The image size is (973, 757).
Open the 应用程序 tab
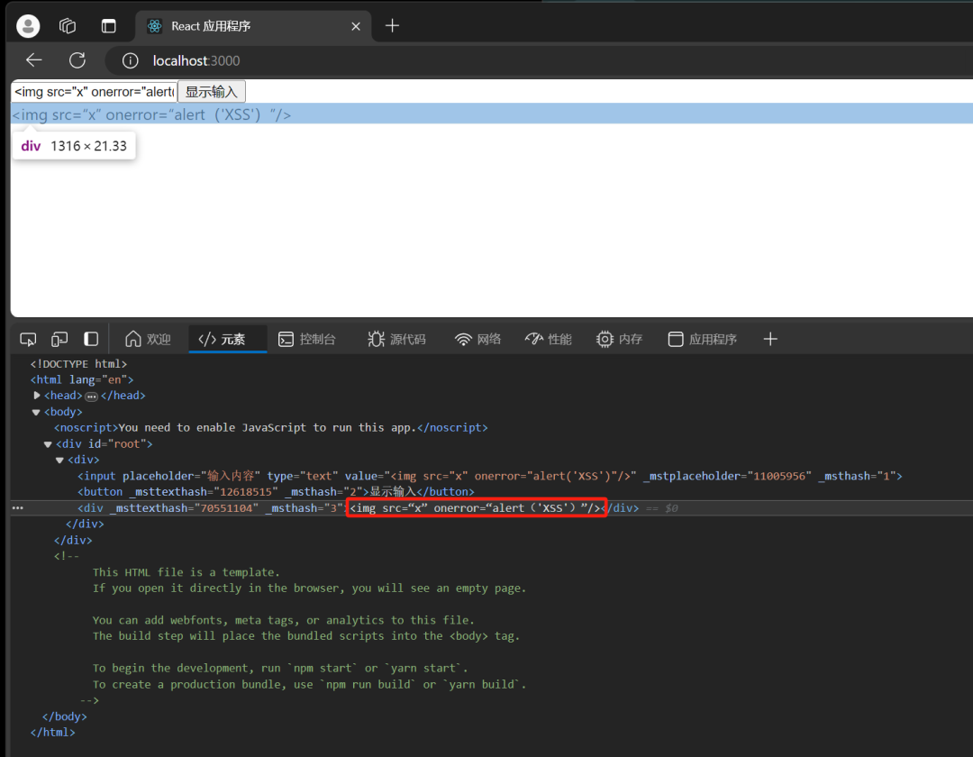point(703,339)
